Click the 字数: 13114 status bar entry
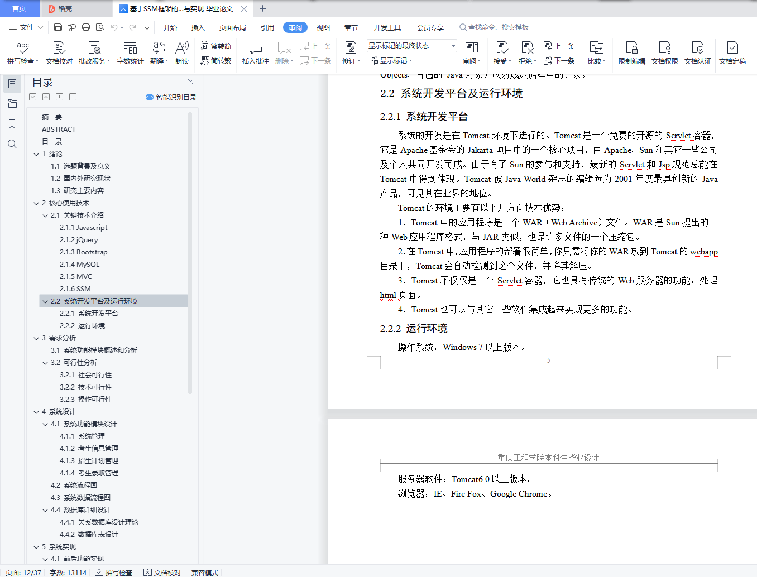 (68, 573)
